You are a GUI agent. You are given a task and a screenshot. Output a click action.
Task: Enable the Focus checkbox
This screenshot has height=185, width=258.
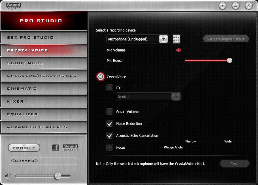tap(110, 147)
